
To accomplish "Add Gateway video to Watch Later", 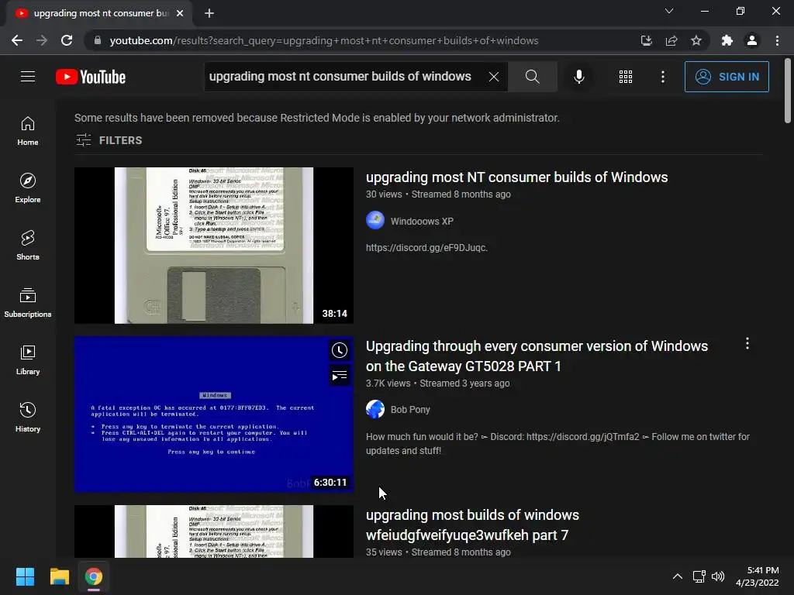I will [340, 350].
